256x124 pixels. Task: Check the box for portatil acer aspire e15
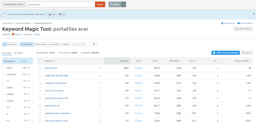[40, 98]
